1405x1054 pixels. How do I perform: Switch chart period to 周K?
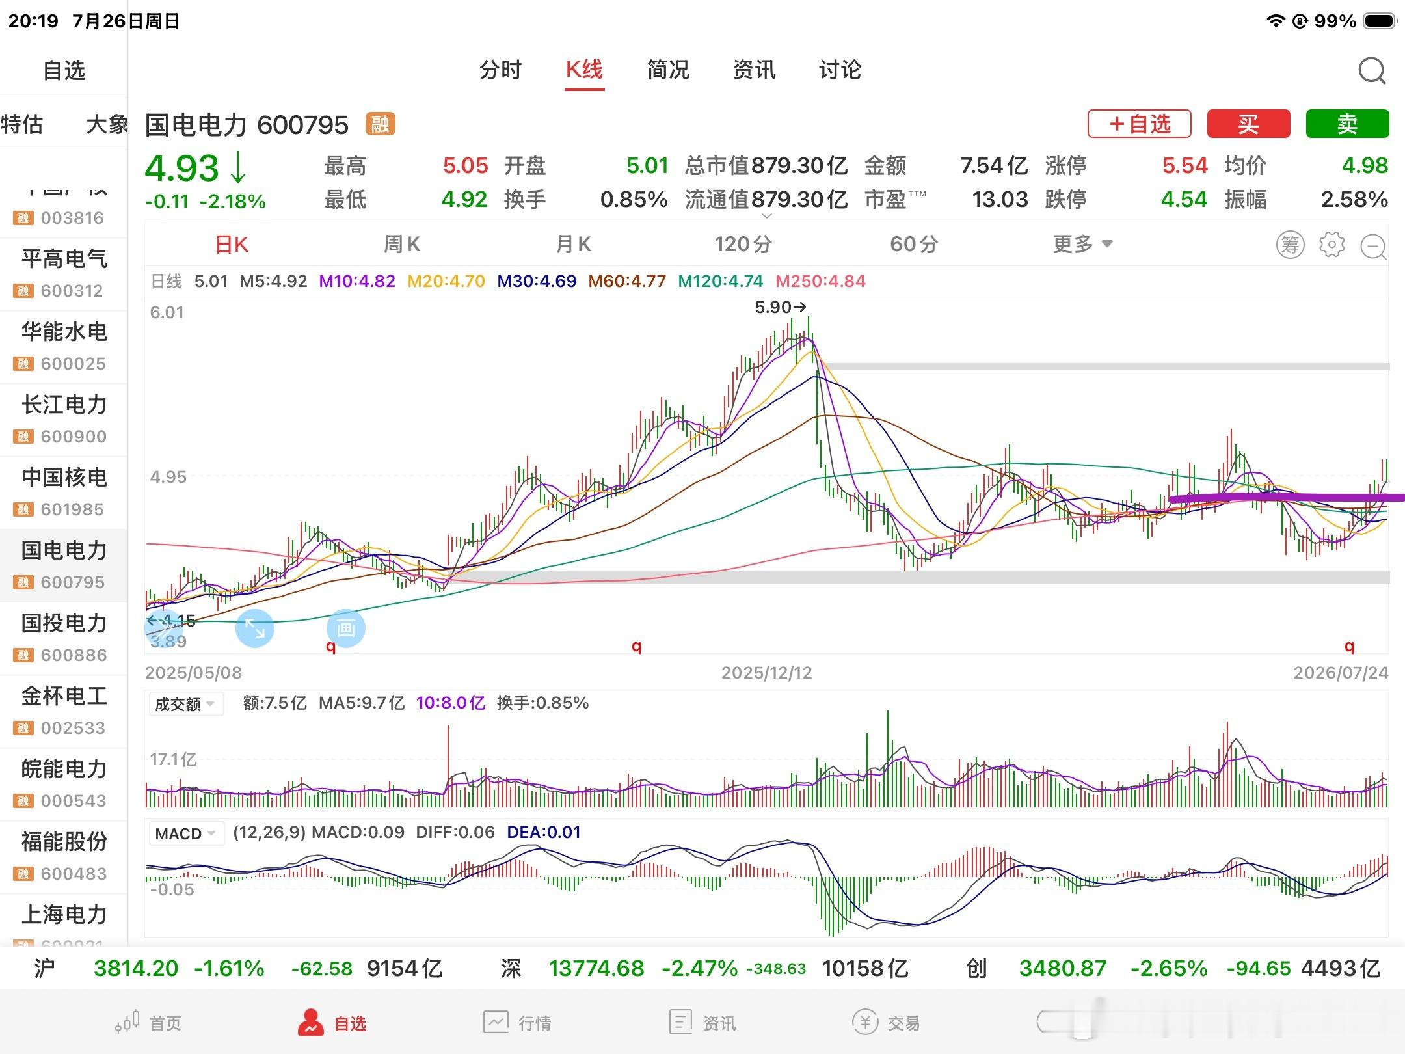tap(402, 245)
